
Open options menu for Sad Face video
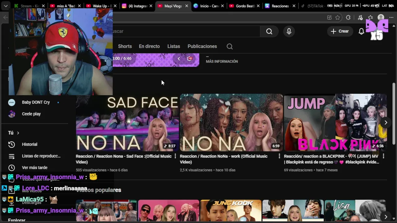(x=175, y=156)
